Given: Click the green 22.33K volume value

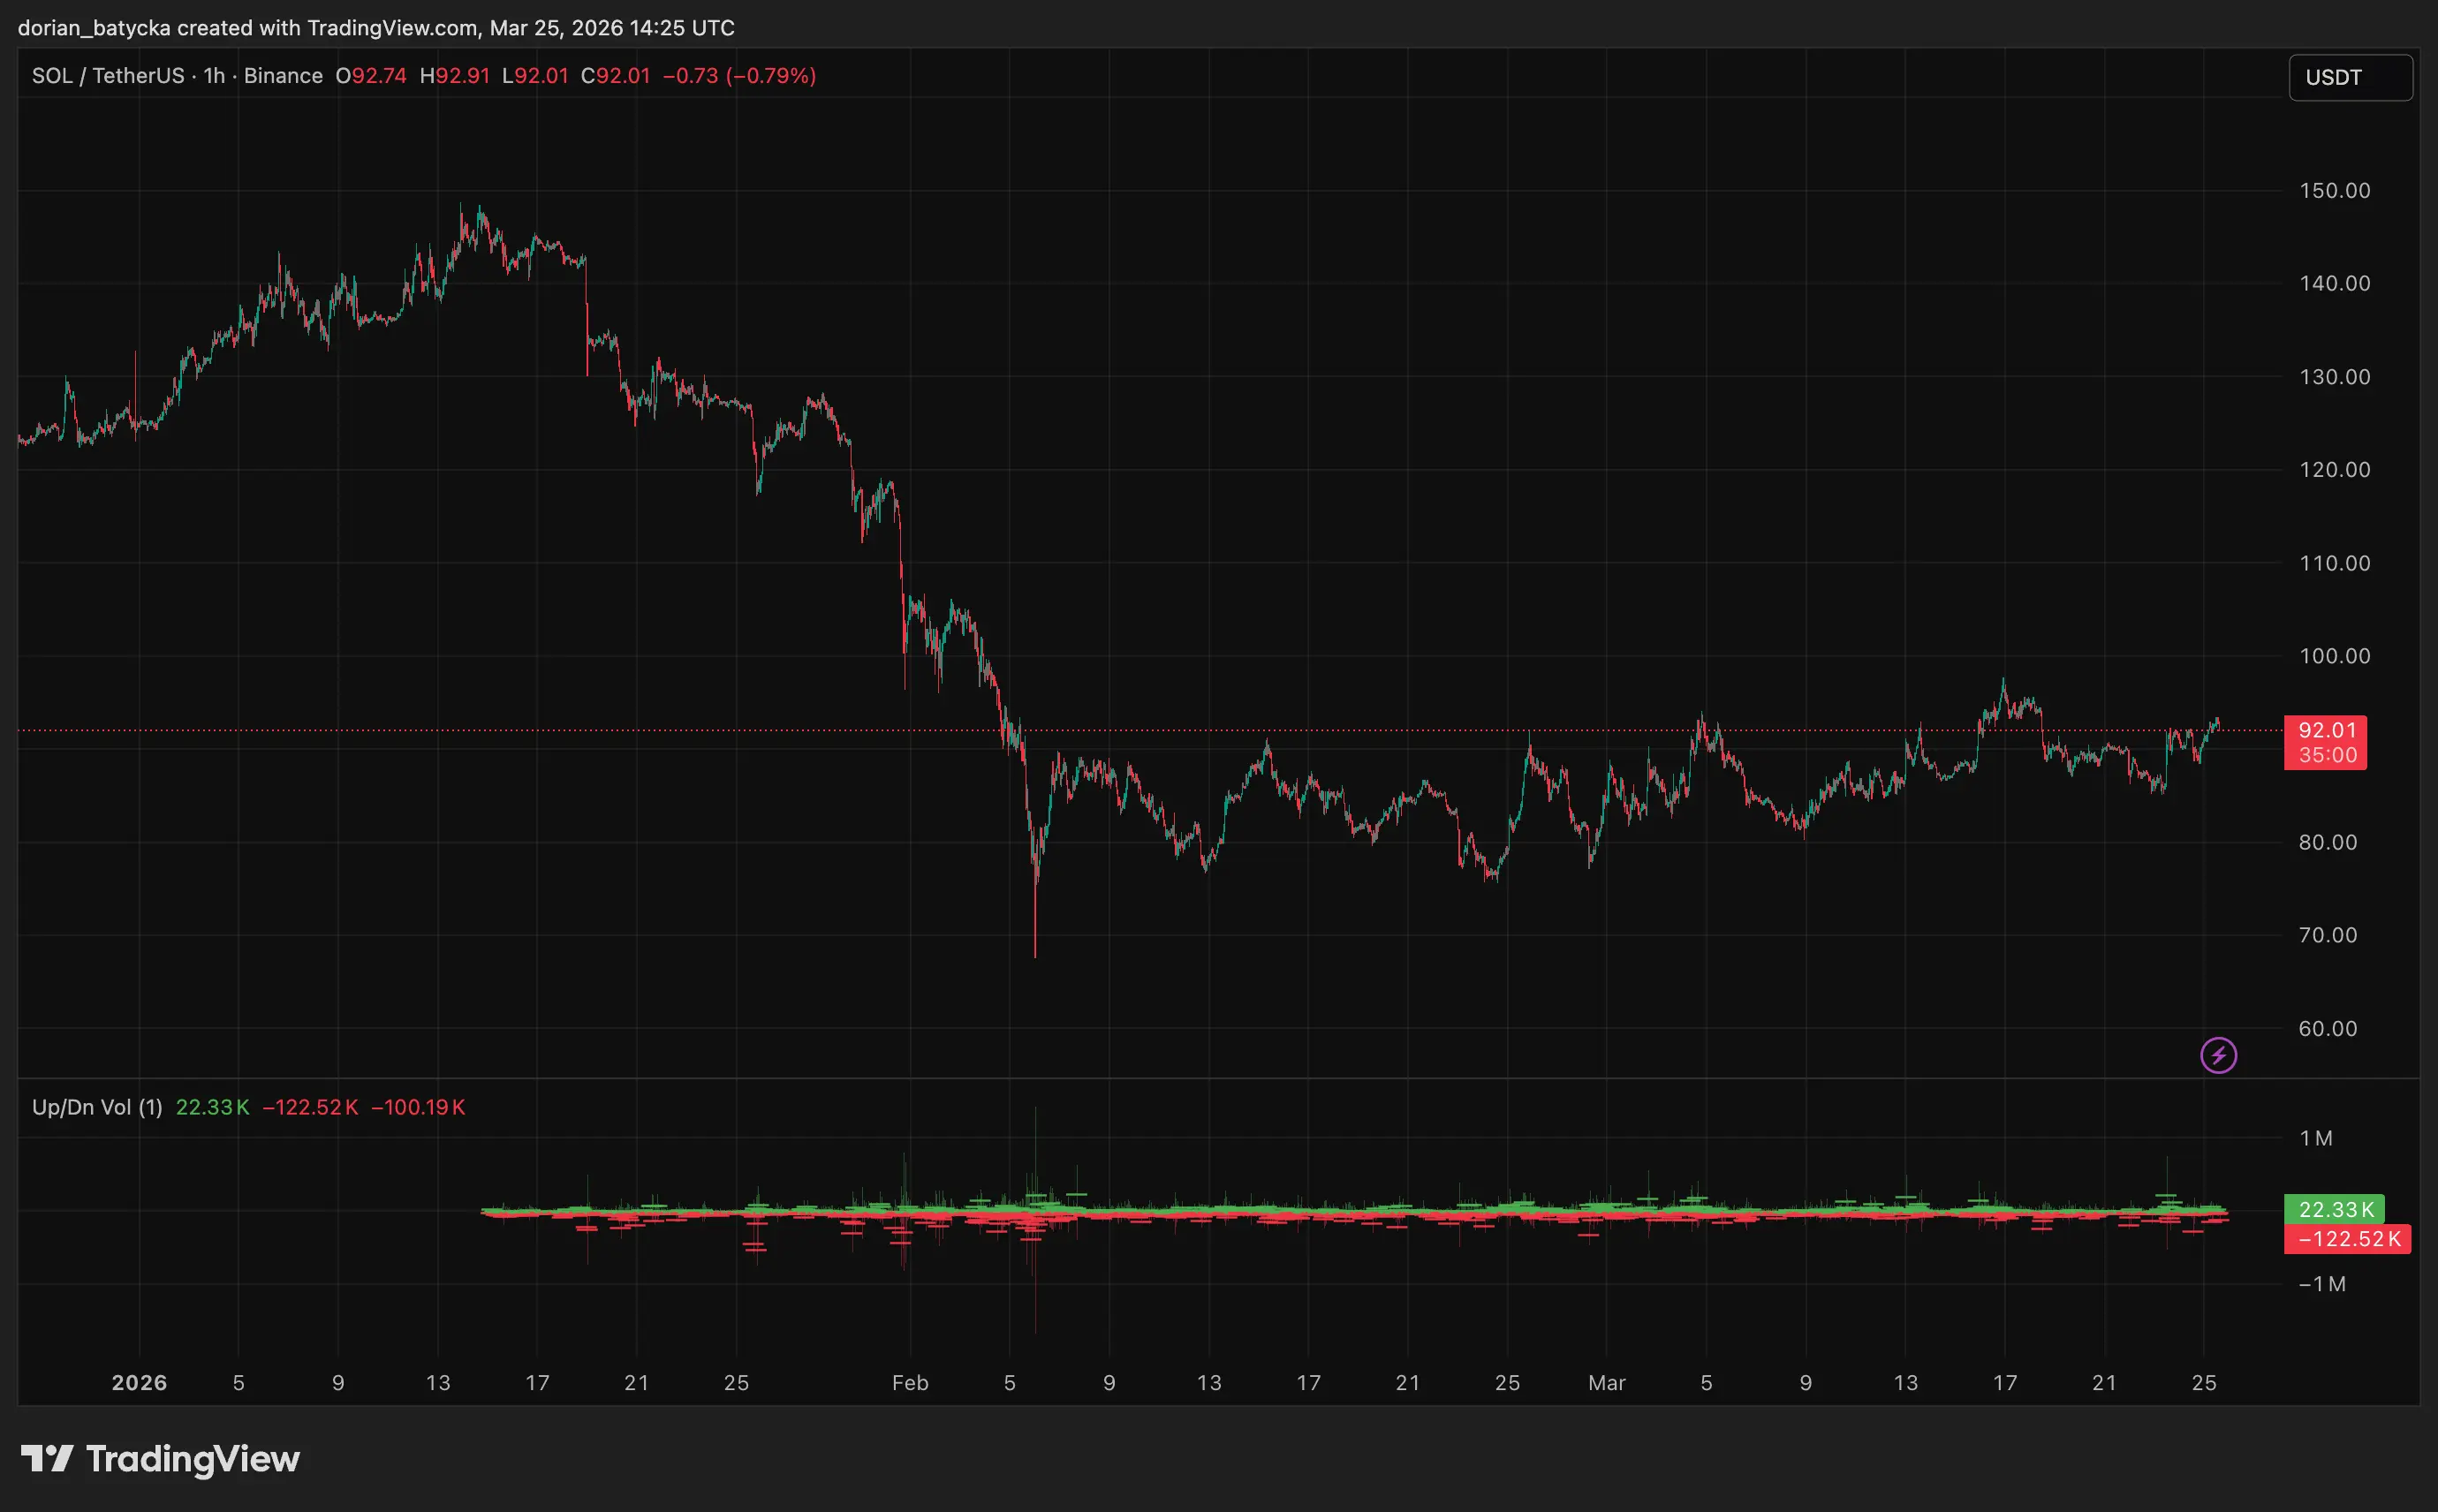Looking at the screenshot, I should 212,1107.
